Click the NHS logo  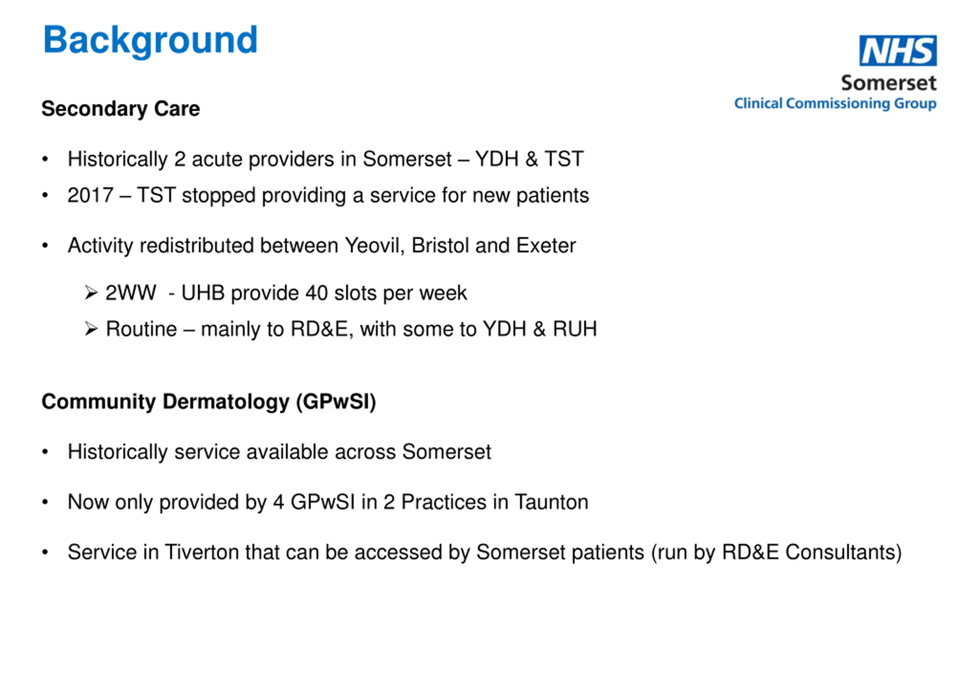pyautogui.click(x=898, y=50)
